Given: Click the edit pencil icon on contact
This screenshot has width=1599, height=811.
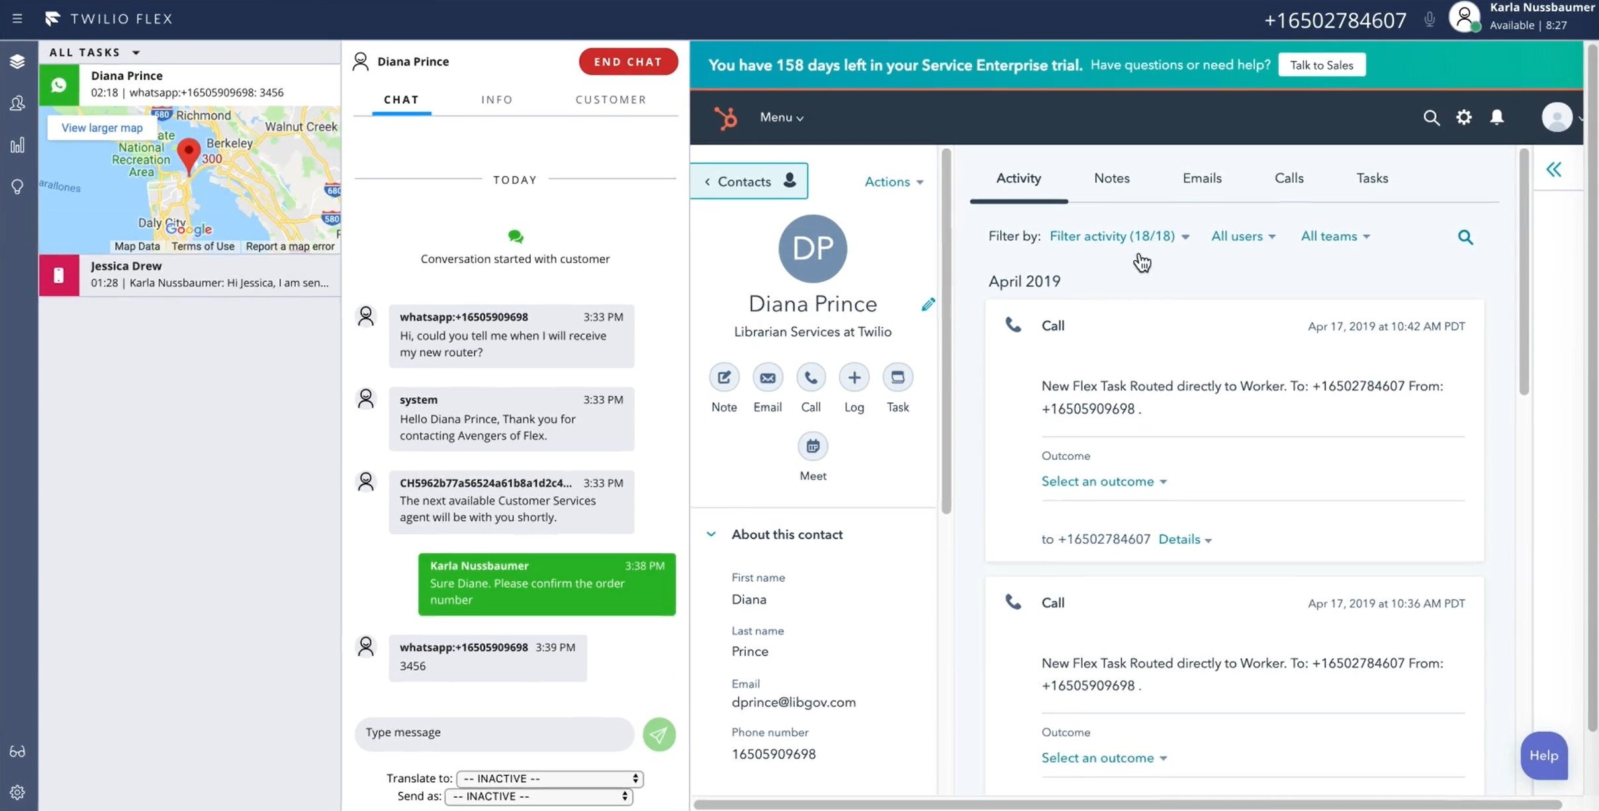Looking at the screenshot, I should 929,304.
